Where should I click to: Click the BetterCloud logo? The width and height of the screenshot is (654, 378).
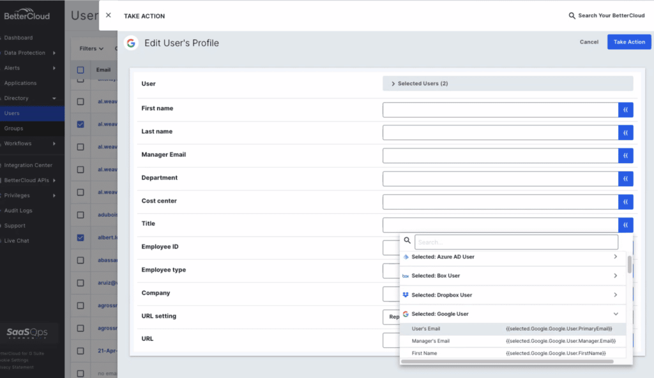click(x=27, y=14)
